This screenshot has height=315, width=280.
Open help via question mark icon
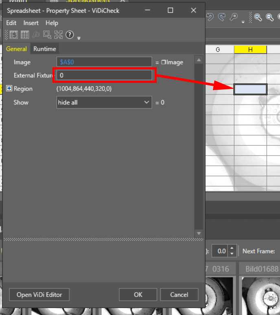[70, 35]
